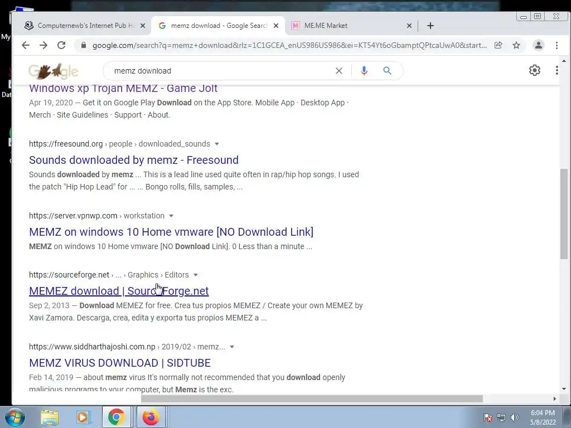Close the Computernewb's Internet Pub tab
This screenshot has height=428, width=571.
pyautogui.click(x=143, y=26)
